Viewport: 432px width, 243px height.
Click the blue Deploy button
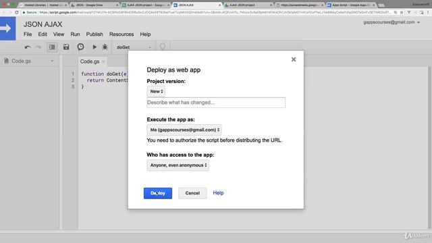tap(157, 193)
